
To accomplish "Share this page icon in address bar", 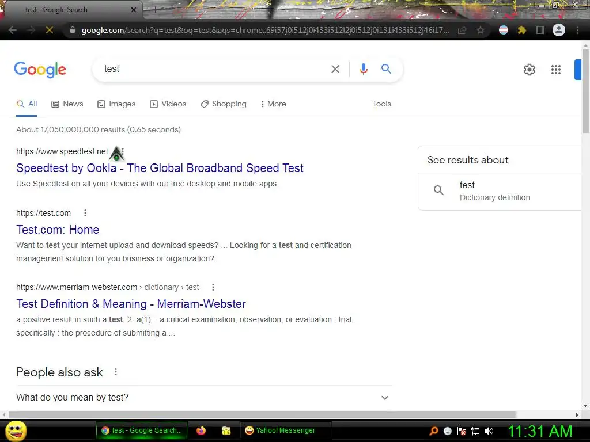I will [x=462, y=30].
